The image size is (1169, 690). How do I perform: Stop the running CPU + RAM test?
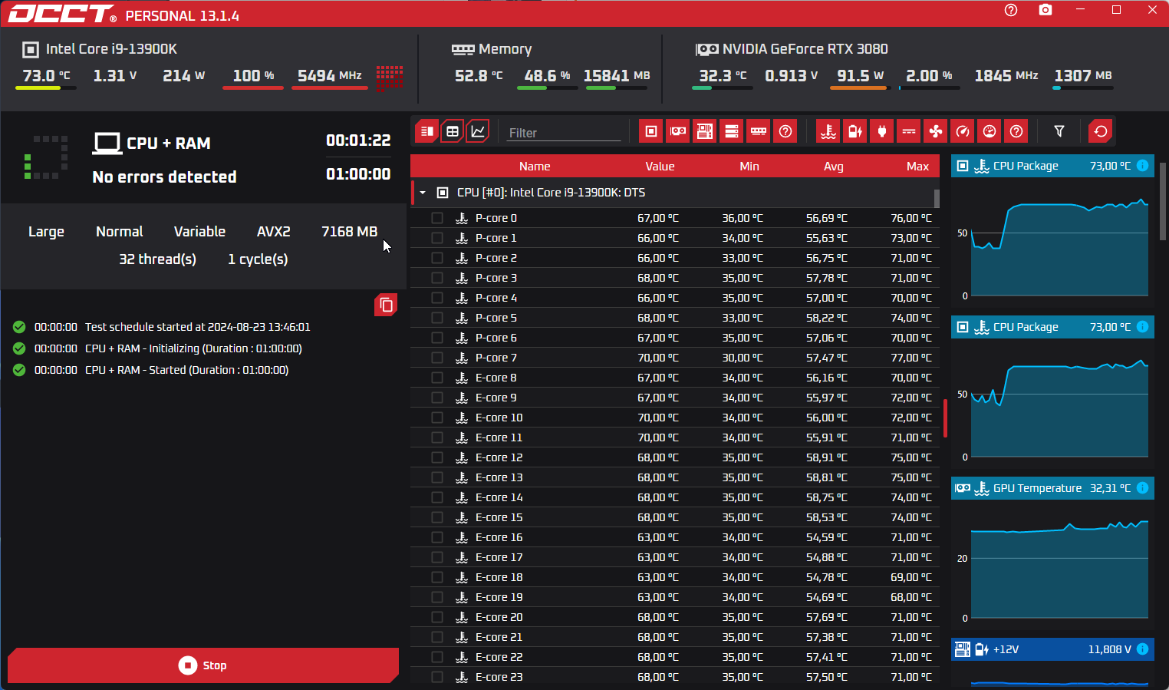pyautogui.click(x=203, y=665)
